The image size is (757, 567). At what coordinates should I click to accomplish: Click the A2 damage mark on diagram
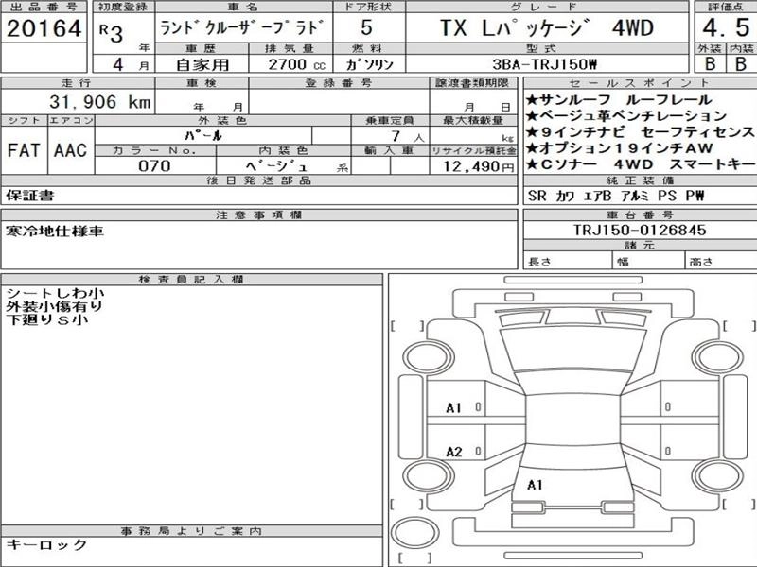454,452
